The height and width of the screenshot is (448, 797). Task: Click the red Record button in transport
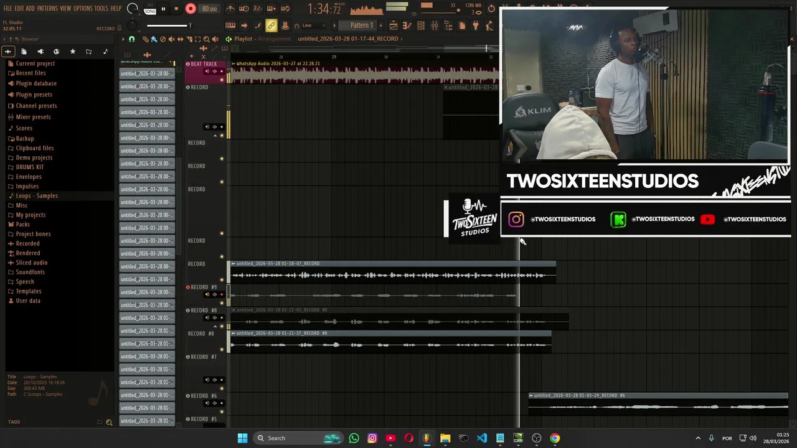[x=191, y=9]
